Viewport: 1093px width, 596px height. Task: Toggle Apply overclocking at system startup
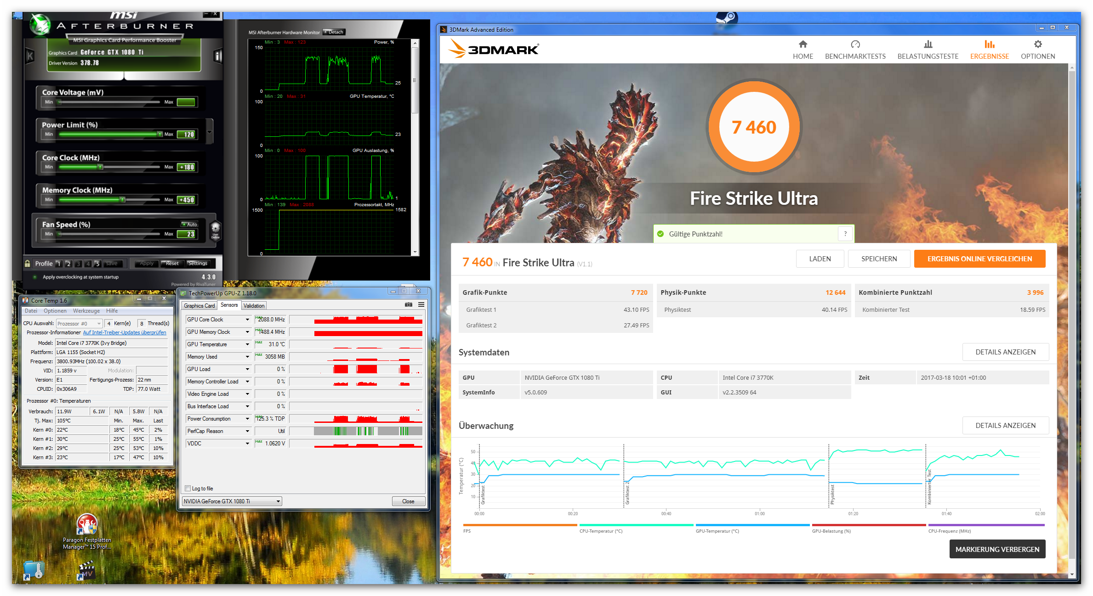[35, 277]
